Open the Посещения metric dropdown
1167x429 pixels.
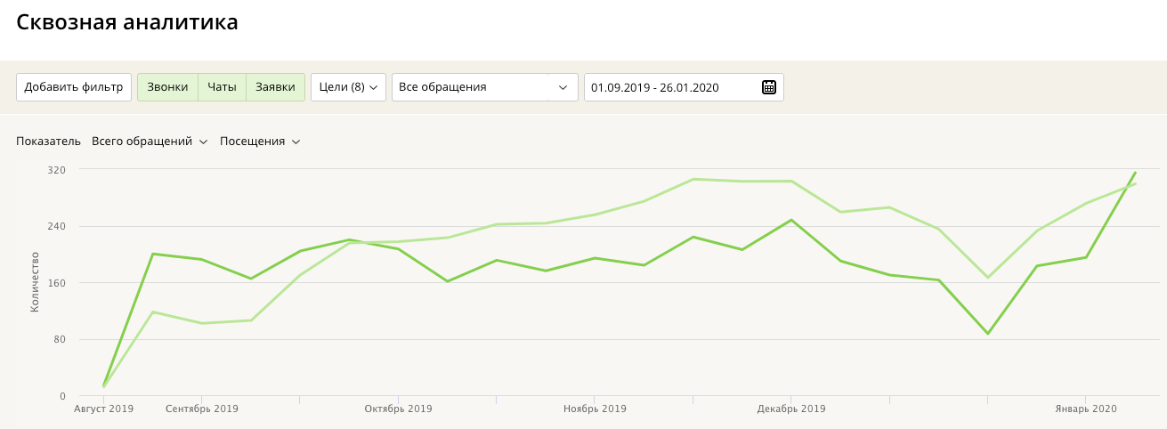click(260, 141)
